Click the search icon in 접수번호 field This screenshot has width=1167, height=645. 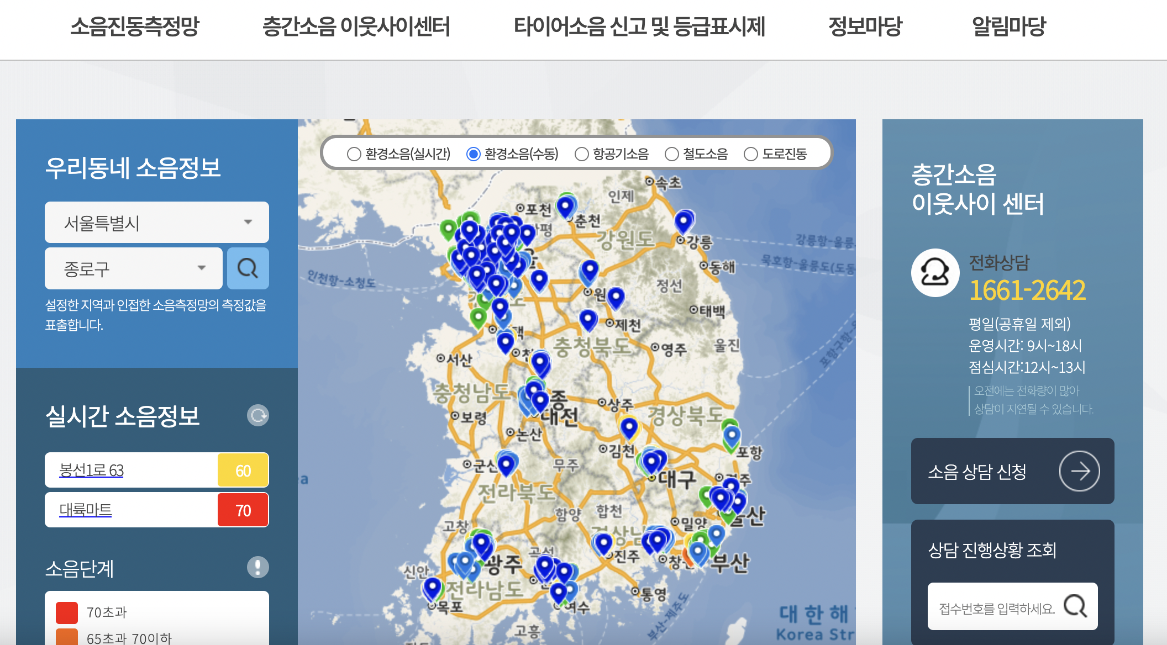1075,606
